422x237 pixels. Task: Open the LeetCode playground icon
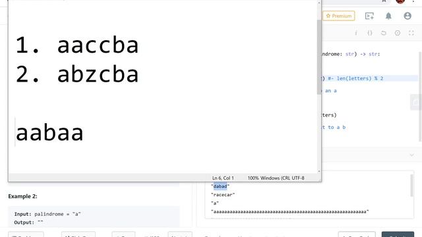click(369, 16)
